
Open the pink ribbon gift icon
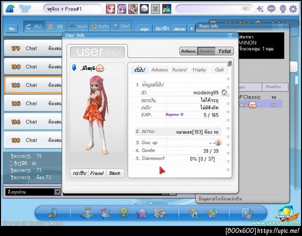click(x=105, y=213)
